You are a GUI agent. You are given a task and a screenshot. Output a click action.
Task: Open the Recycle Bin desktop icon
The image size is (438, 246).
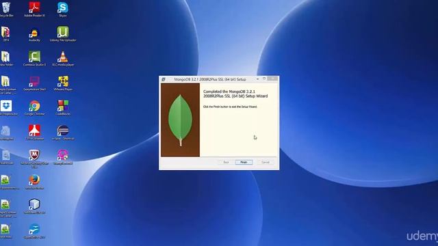6,10
